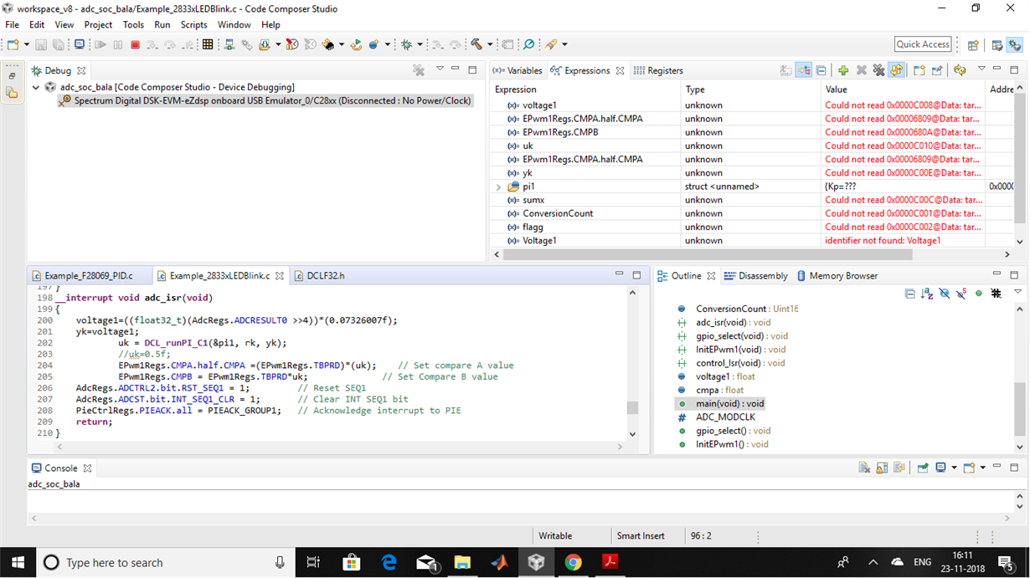
Task: Select adc_isr(void) in the Outline
Action: pos(724,322)
